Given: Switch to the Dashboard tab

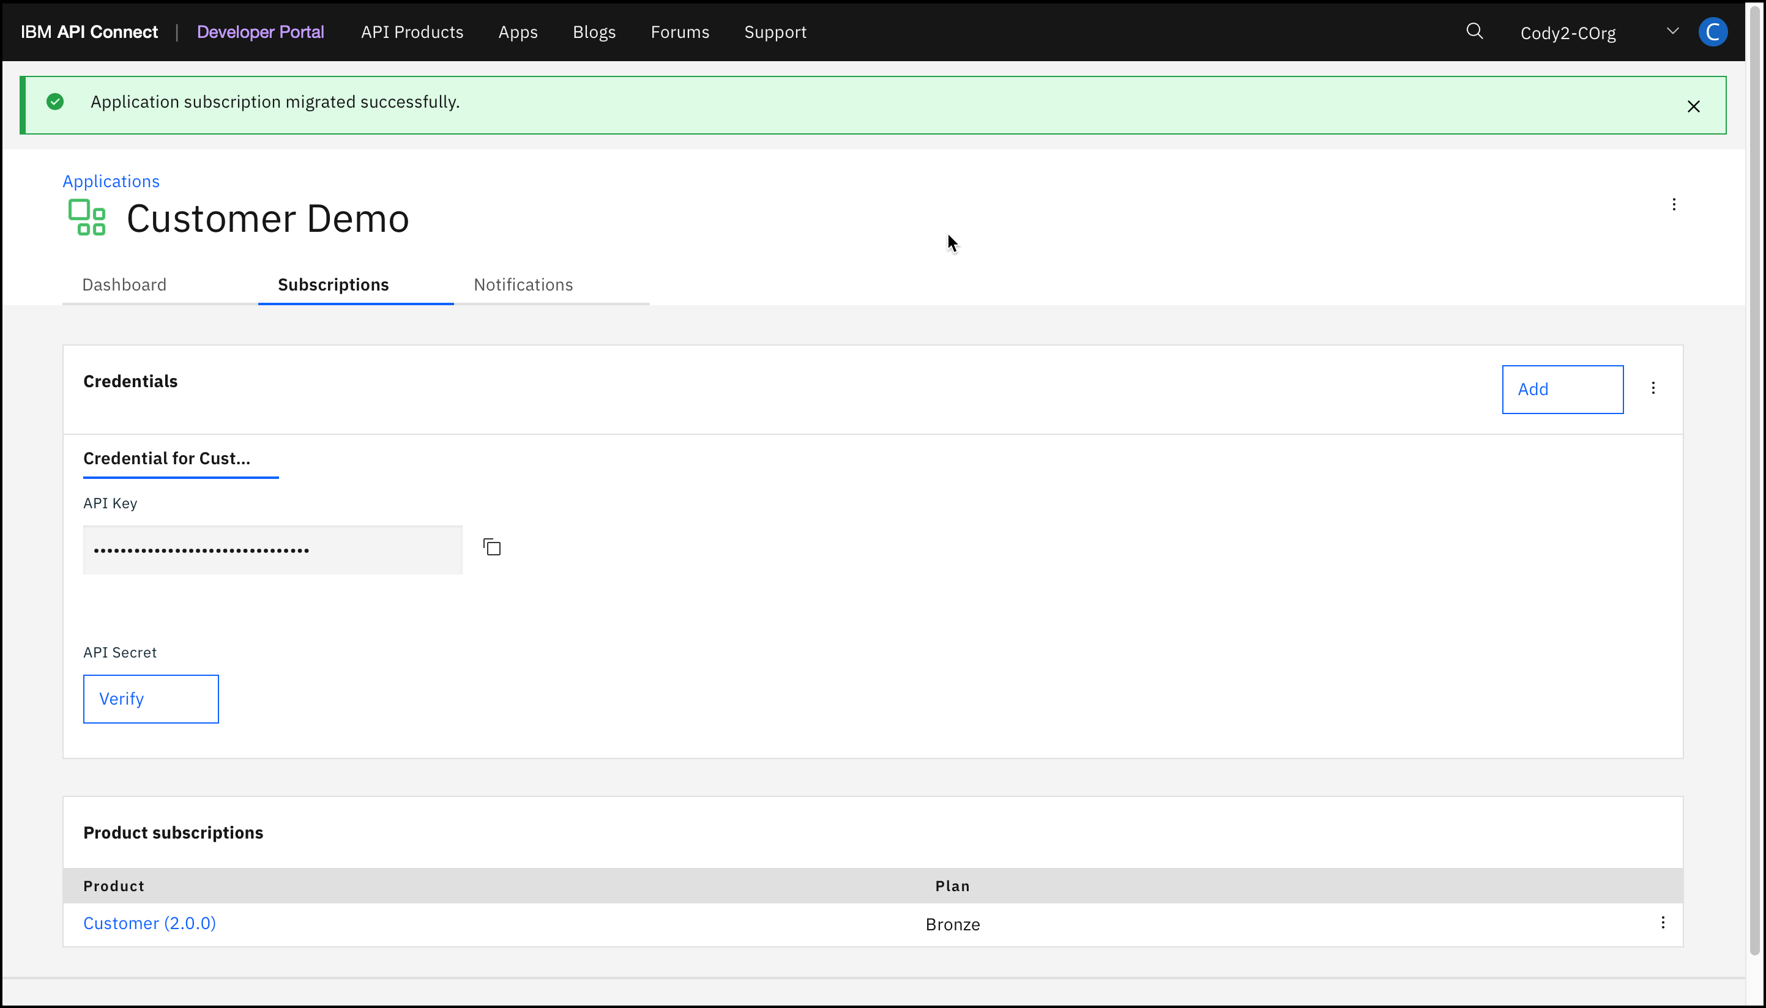Looking at the screenshot, I should point(125,285).
